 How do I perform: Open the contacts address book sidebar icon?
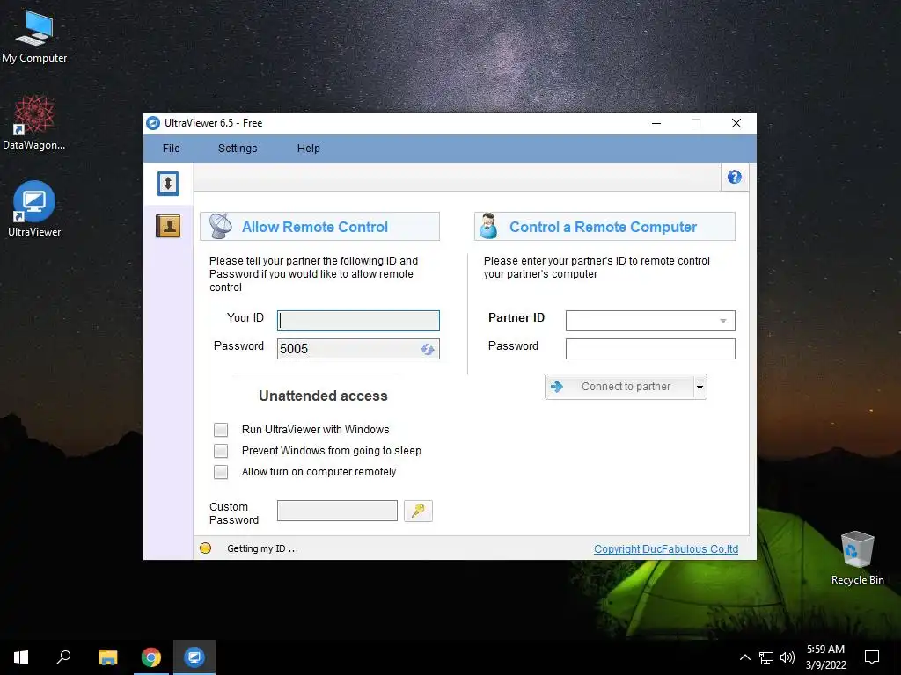click(168, 226)
